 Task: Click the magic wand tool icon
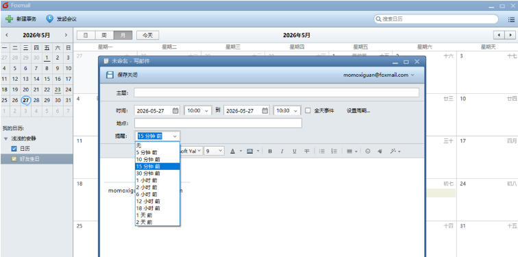393,151
